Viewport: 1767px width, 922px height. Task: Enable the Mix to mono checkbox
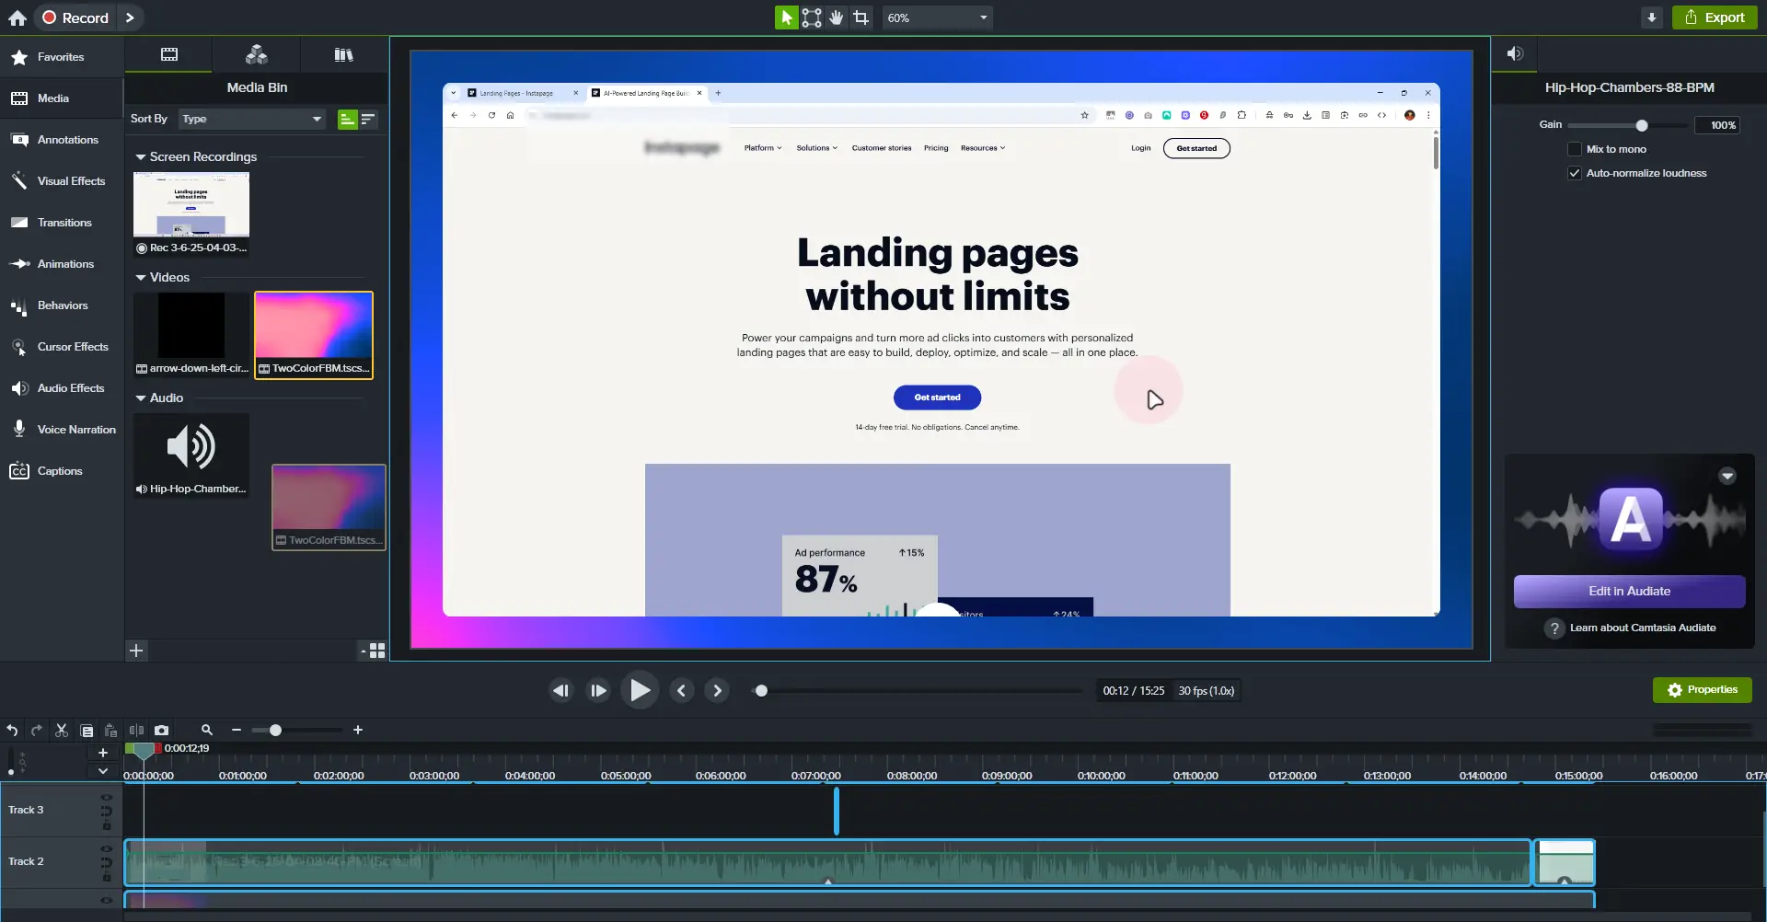[x=1574, y=149]
